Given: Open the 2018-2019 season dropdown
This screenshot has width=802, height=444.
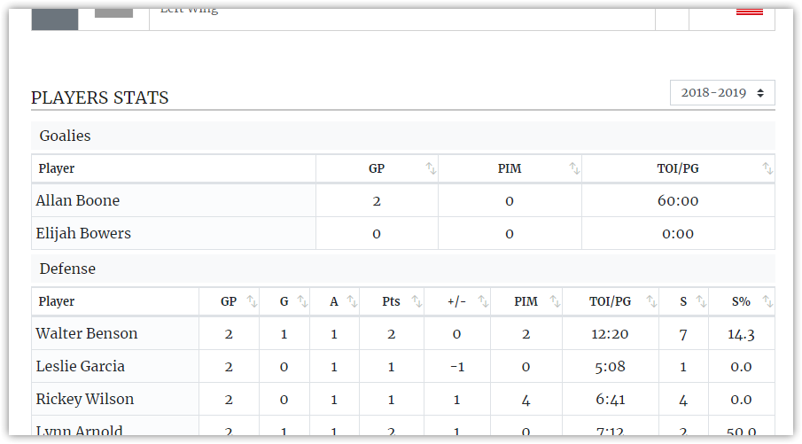Looking at the screenshot, I should coord(722,92).
